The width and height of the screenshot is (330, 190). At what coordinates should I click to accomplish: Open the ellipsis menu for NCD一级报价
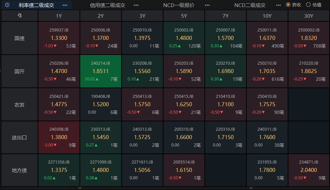click(207, 5)
